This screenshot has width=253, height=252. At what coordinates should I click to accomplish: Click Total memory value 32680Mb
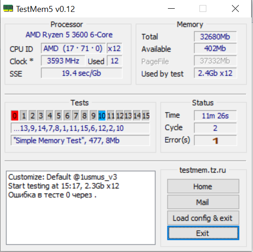click(x=215, y=37)
